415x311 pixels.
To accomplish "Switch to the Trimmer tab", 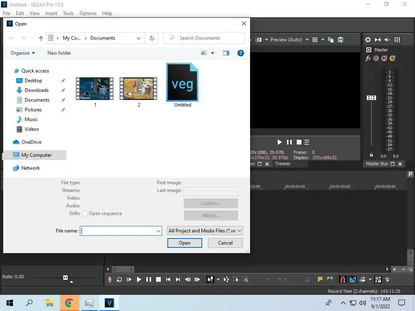I will coord(283,164).
